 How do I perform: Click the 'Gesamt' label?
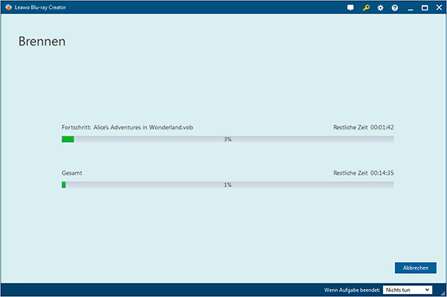click(72, 173)
